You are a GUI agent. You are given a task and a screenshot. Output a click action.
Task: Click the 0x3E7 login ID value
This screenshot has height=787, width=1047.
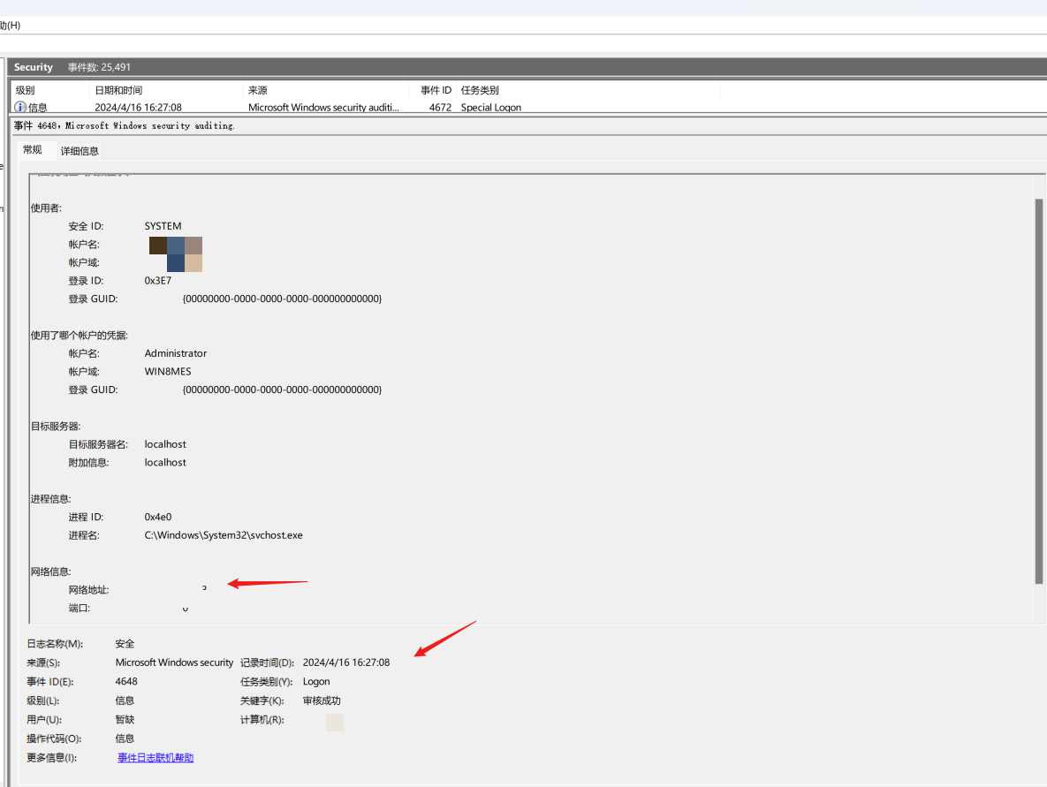pyautogui.click(x=158, y=281)
